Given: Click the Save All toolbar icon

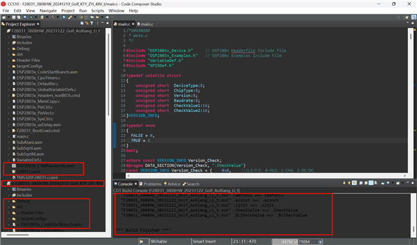Looking at the screenshot, I should pos(19,17).
